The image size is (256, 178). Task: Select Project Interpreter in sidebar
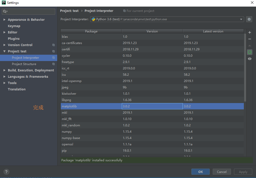tap(29, 58)
